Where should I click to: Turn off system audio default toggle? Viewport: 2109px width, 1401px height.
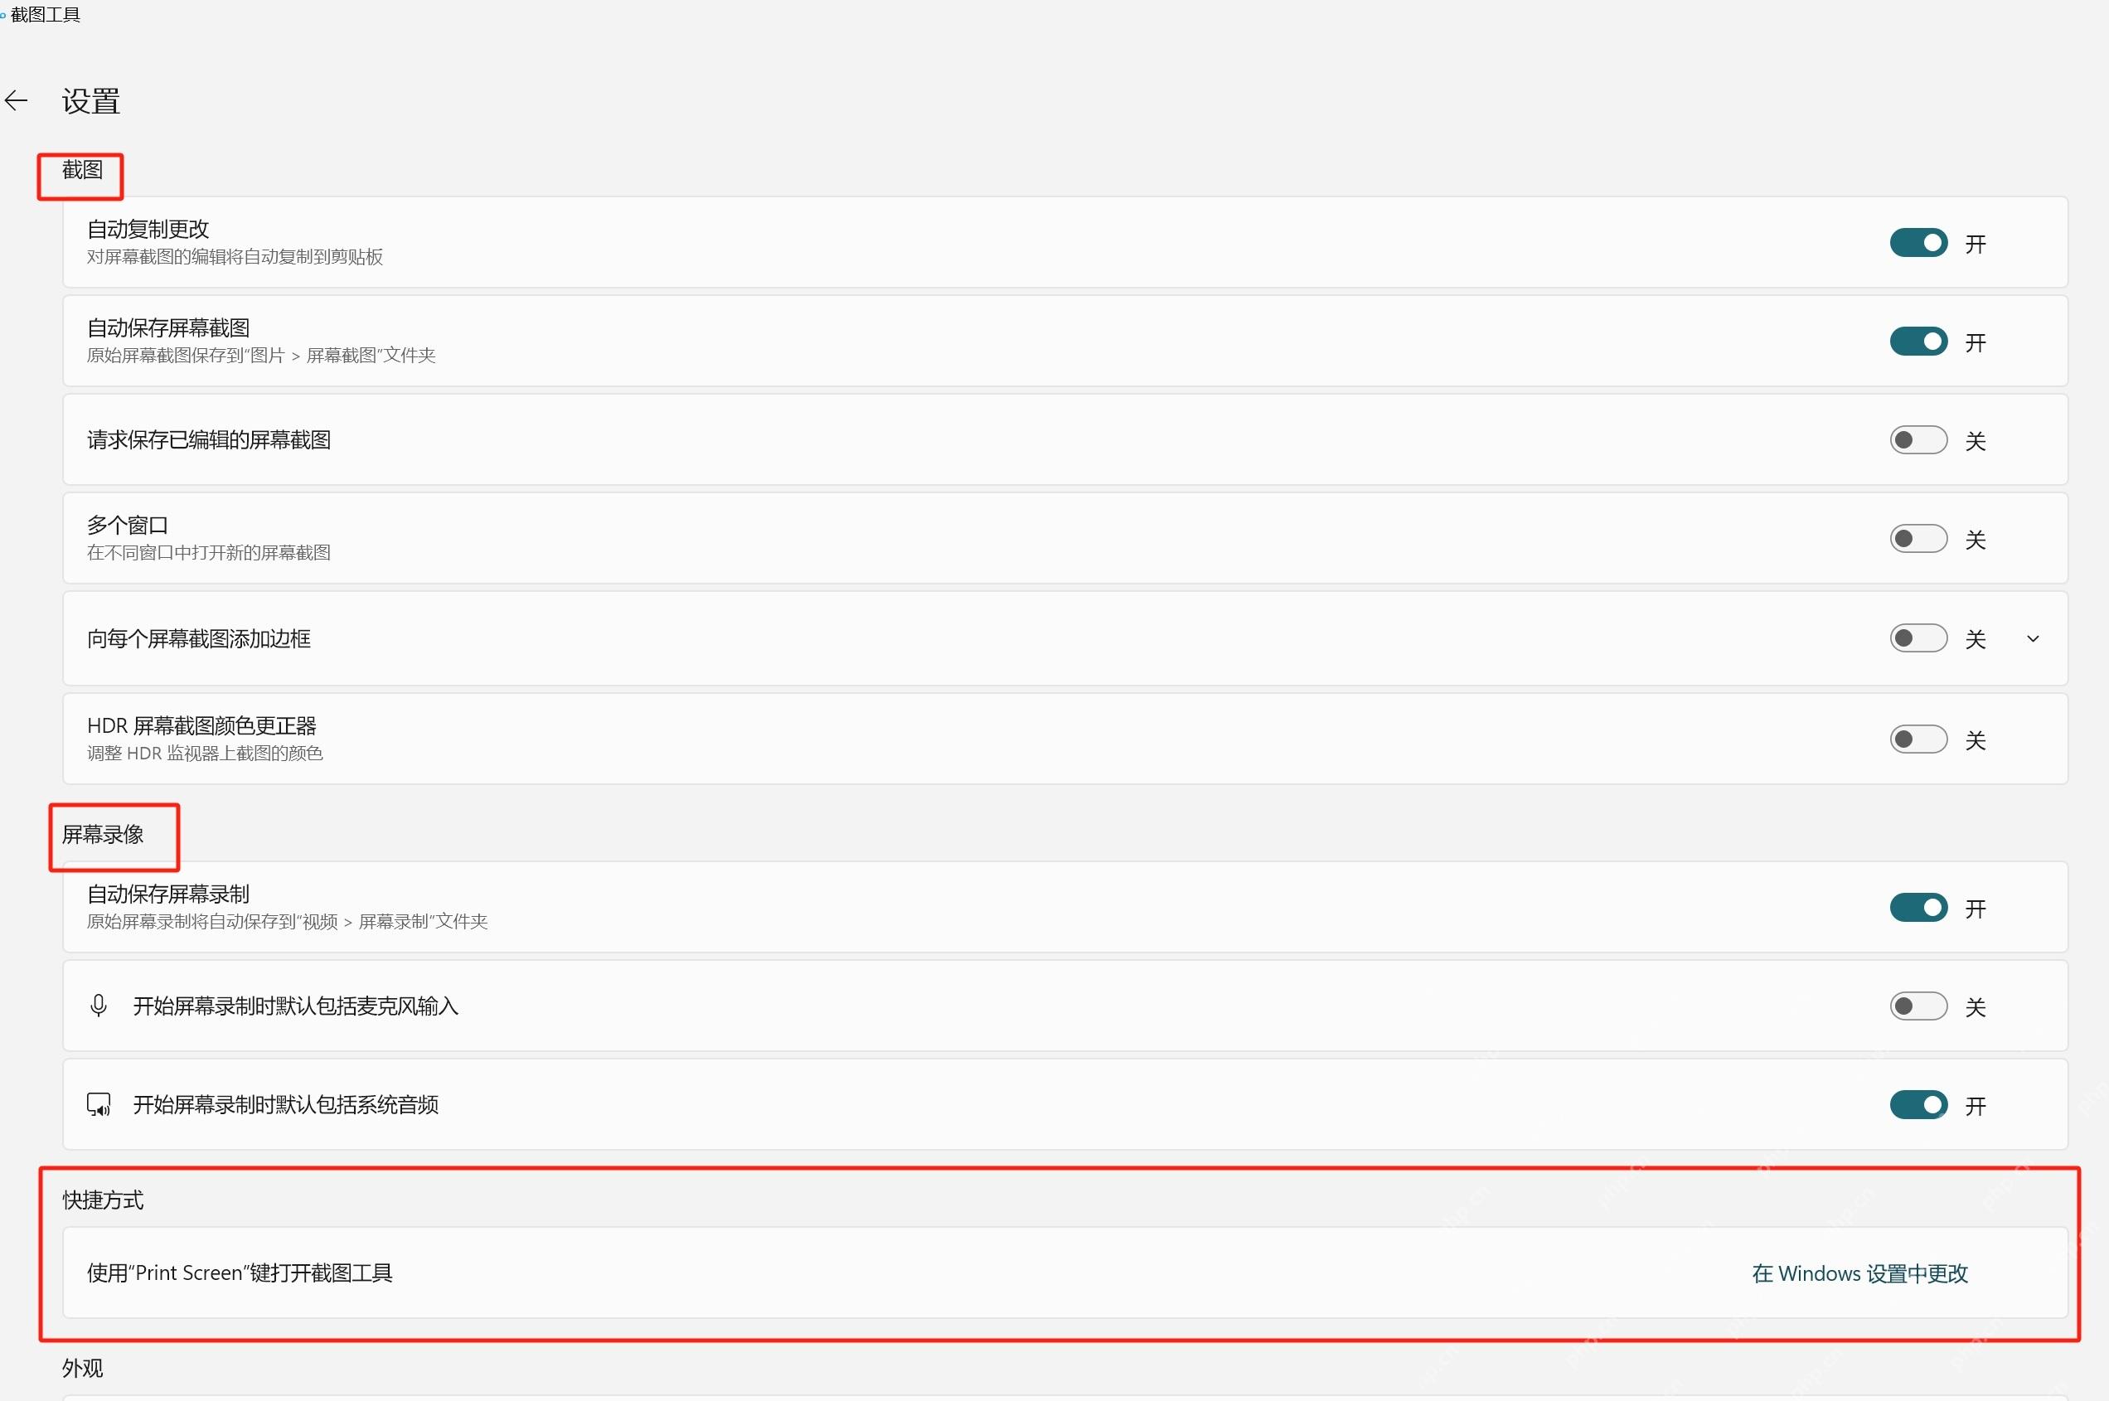1917,1105
